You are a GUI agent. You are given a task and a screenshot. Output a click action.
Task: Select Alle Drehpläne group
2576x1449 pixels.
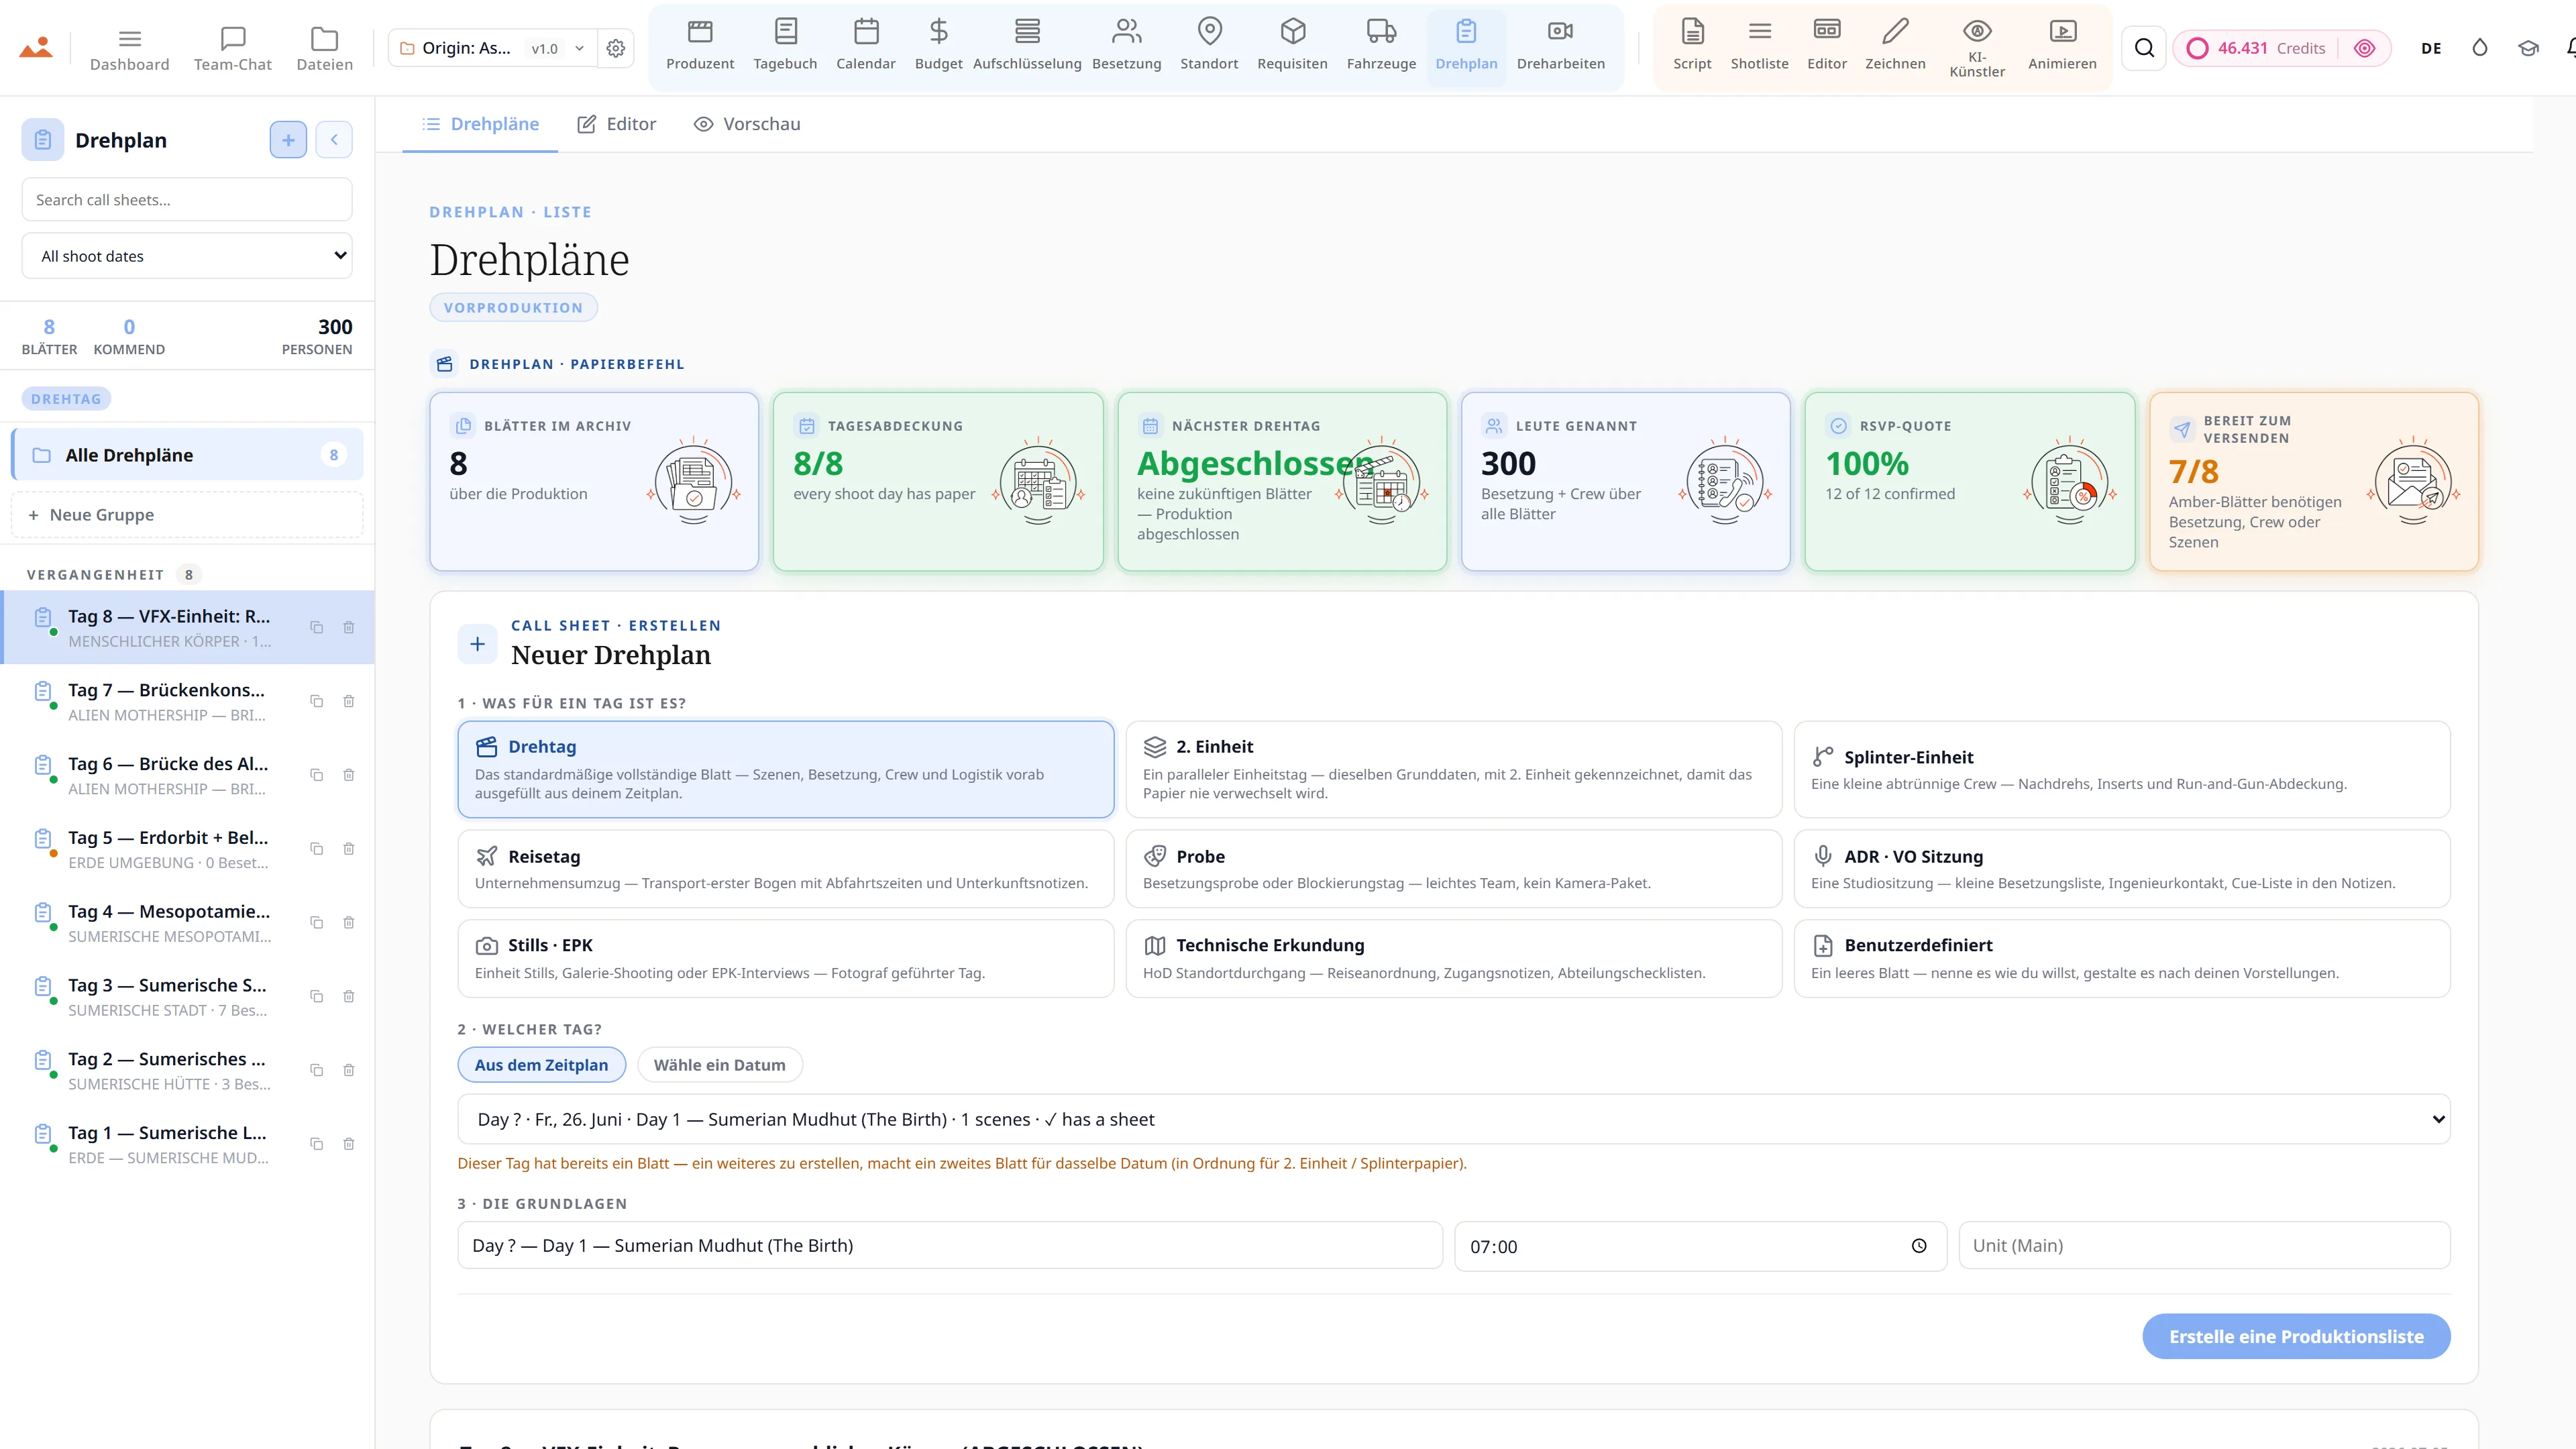(187, 455)
